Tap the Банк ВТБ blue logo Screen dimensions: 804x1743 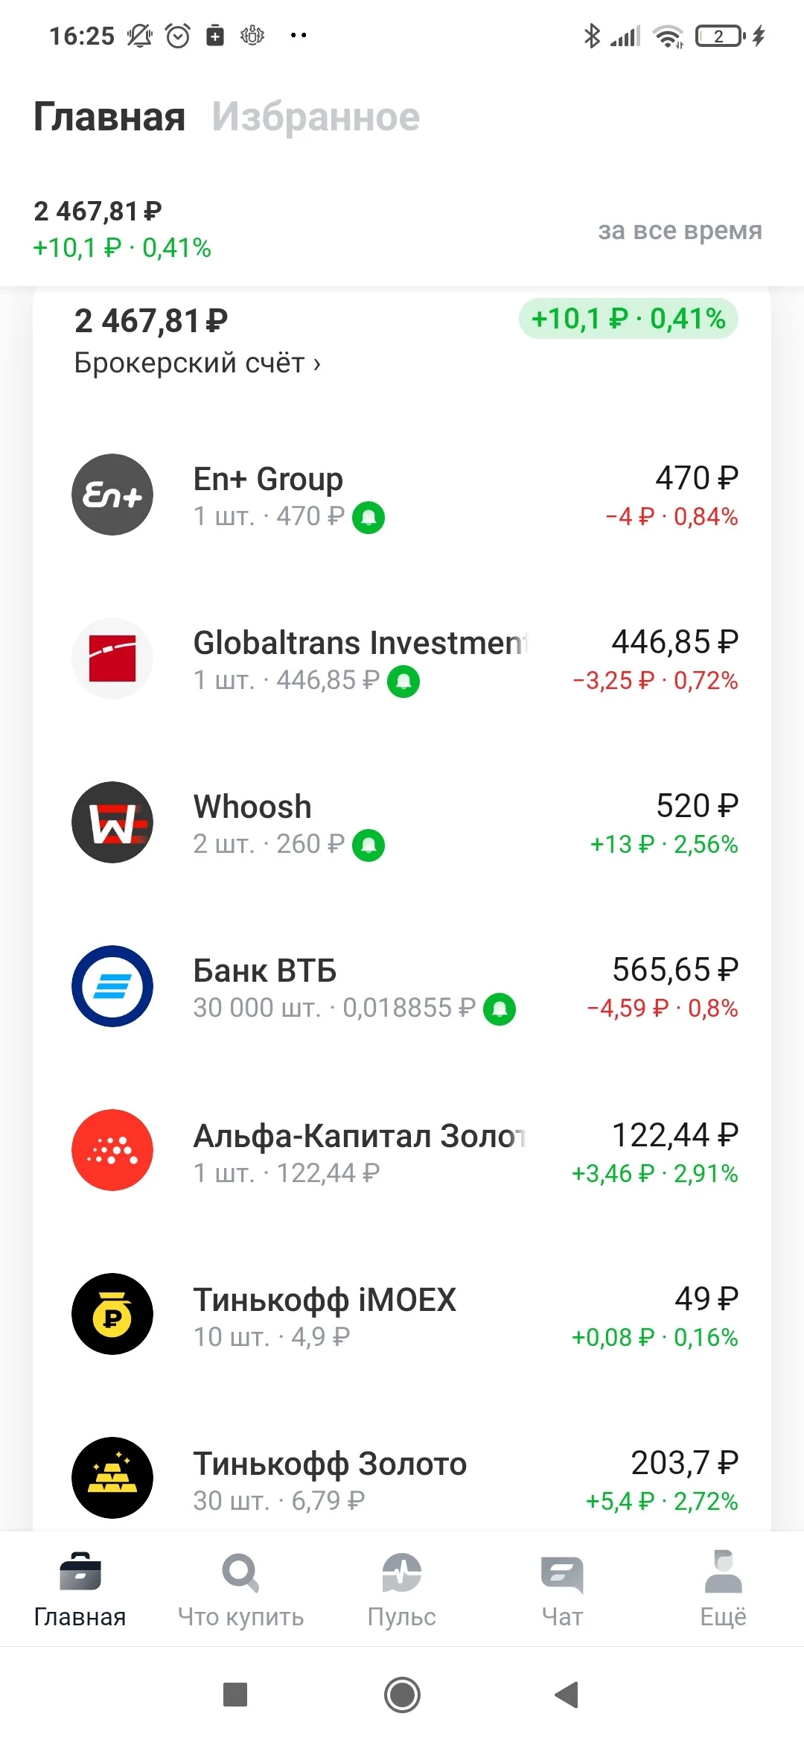click(112, 986)
